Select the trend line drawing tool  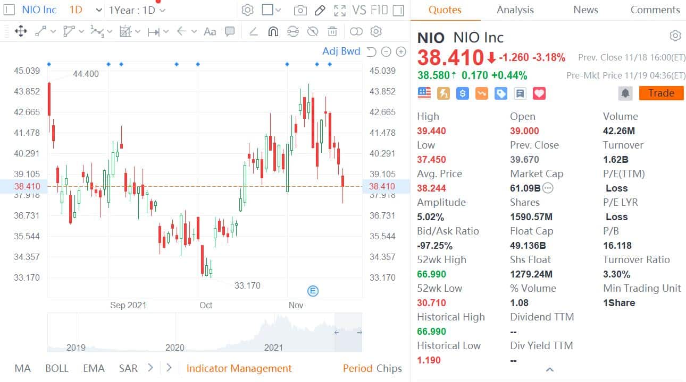click(x=39, y=31)
